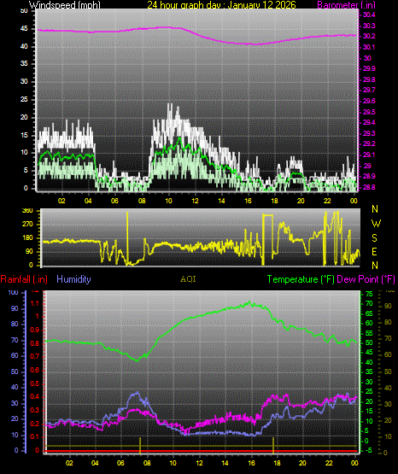The width and height of the screenshot is (398, 474).
Task: Click the red "0.4" rainfall value
Action: 35,397
